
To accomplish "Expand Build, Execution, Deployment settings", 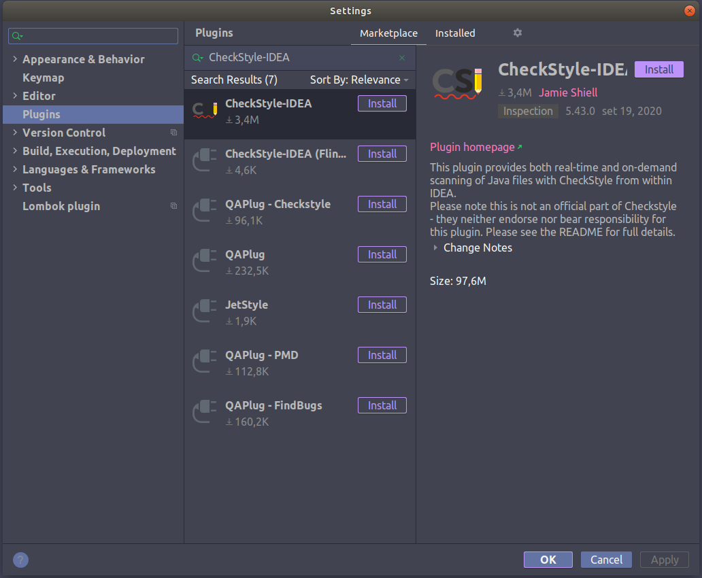I will pyautogui.click(x=15, y=151).
